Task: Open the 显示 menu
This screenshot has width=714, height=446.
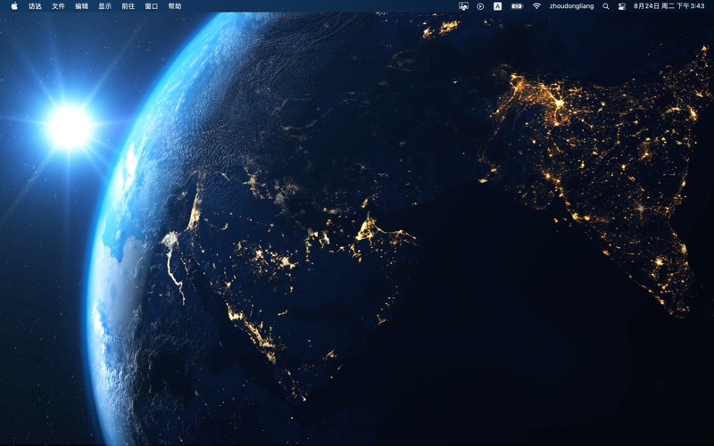Action: coord(104,6)
